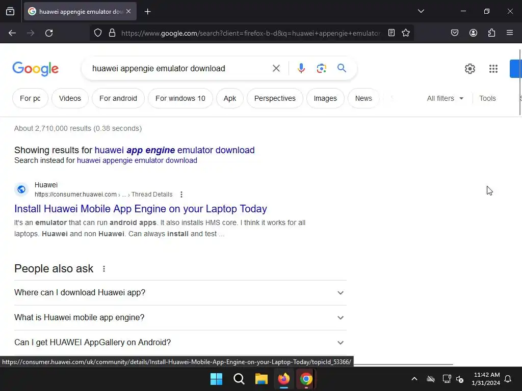Filter results by For android
The image size is (522, 391).
pyautogui.click(x=118, y=98)
